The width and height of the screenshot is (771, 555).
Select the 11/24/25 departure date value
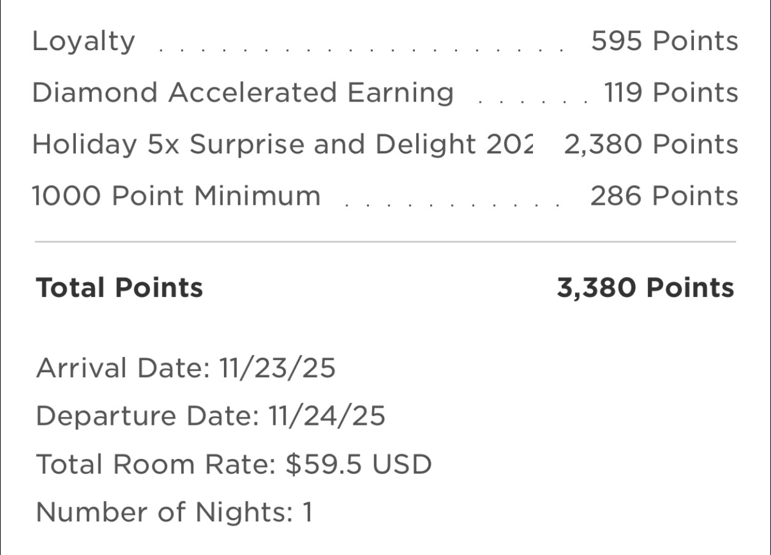[327, 416]
